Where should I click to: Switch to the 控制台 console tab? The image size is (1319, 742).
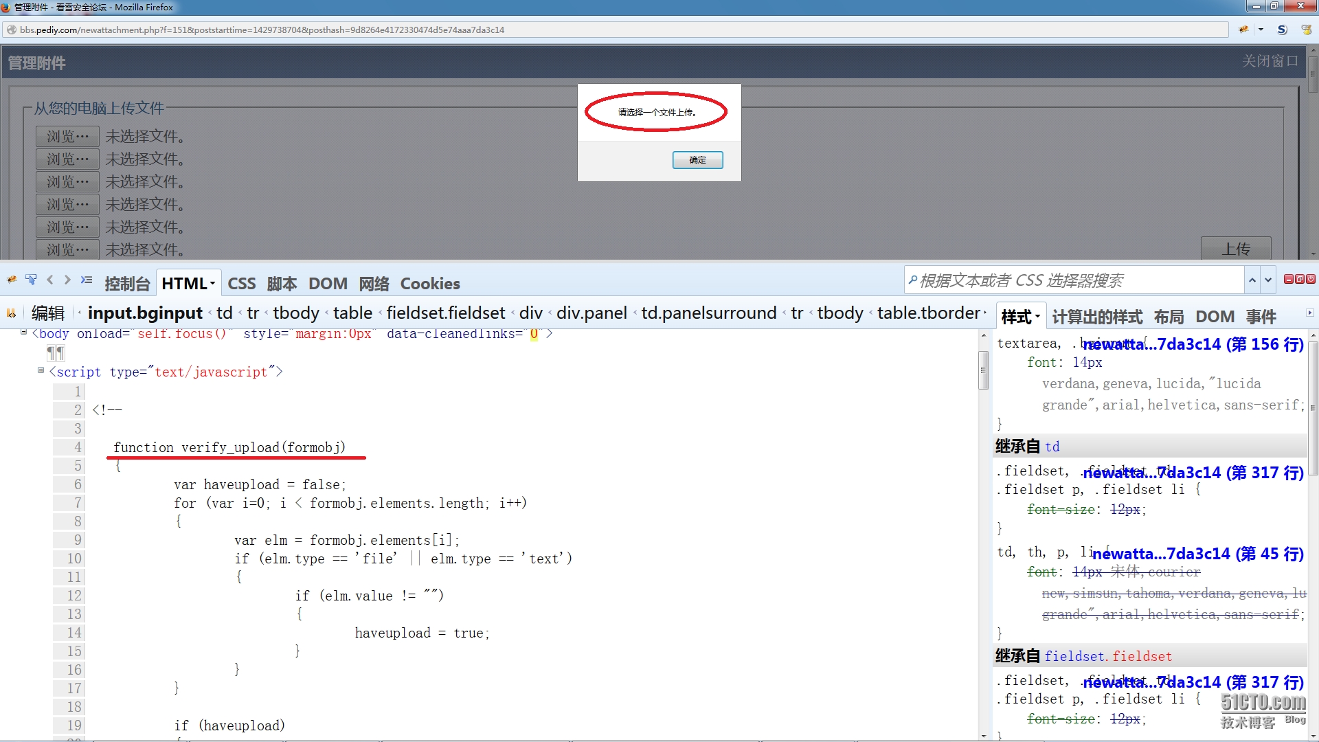[127, 284]
